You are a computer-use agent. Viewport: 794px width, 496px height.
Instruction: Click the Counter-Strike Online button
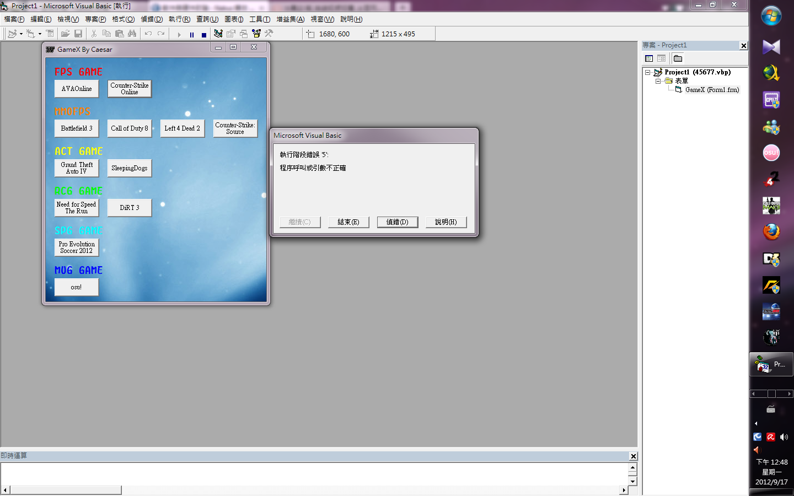point(130,89)
